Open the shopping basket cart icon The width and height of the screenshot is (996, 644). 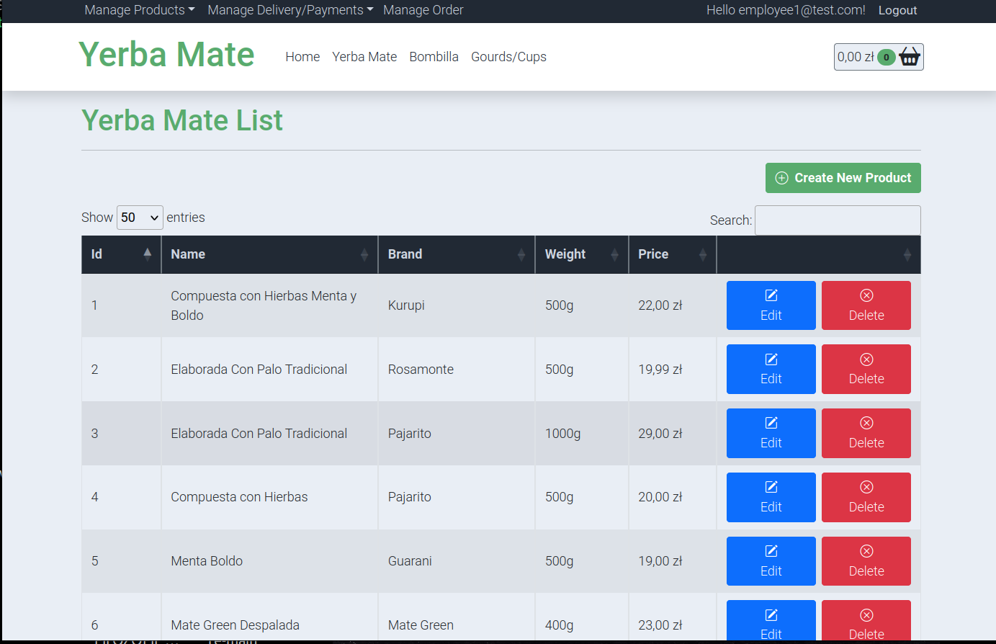click(909, 57)
